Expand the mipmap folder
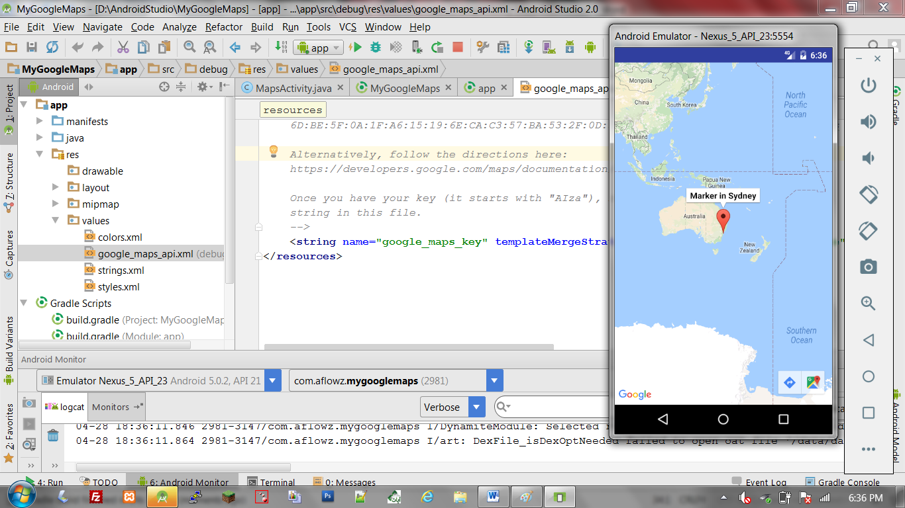The width and height of the screenshot is (905, 508). tap(56, 204)
